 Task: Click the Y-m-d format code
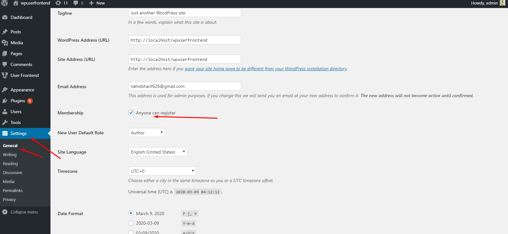pos(189,223)
